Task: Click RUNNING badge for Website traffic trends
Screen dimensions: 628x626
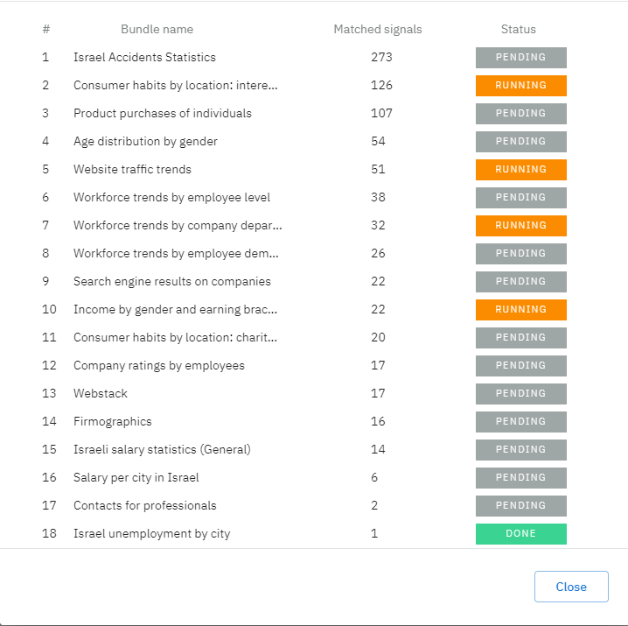Action: [x=521, y=170]
